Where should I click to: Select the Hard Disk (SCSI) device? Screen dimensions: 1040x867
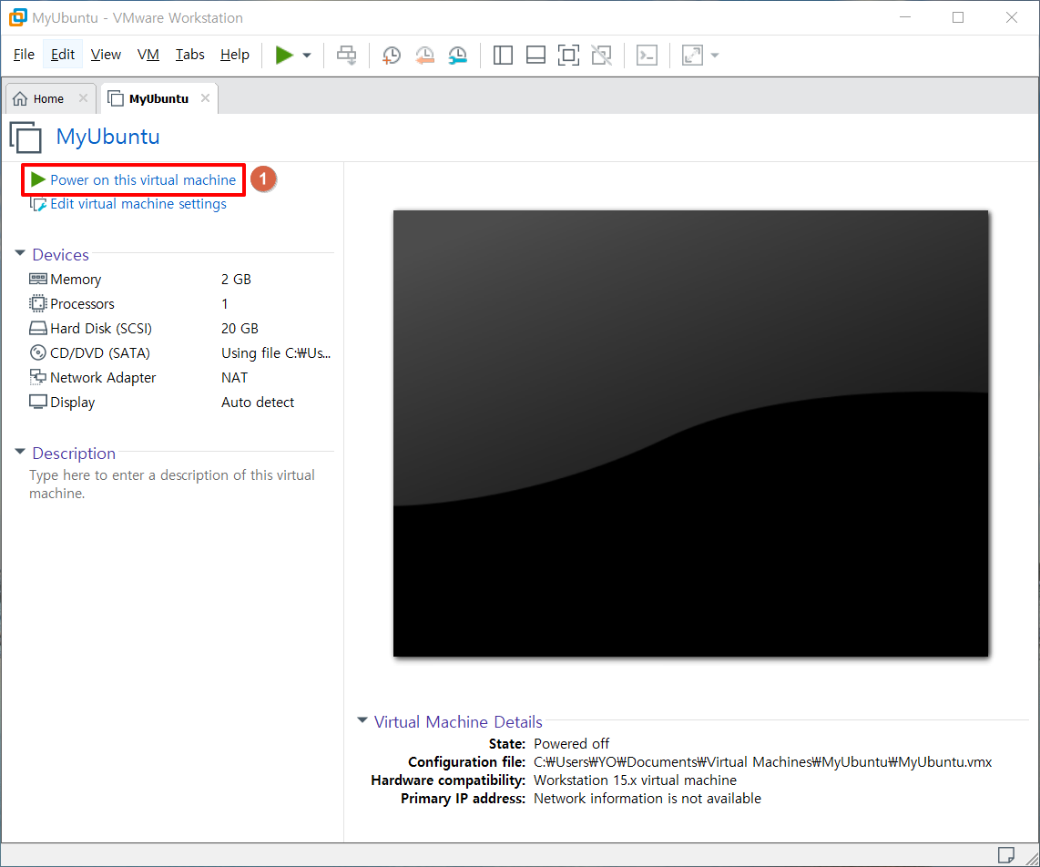point(179,329)
